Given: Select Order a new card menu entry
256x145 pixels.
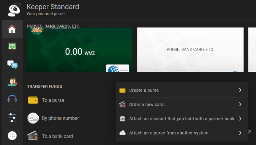Looking at the screenshot, I should (x=147, y=105).
